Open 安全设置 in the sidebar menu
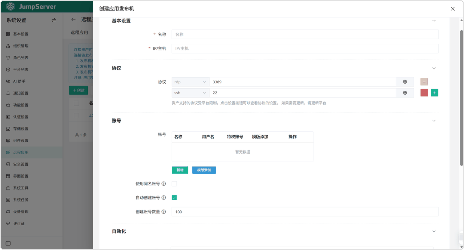The image size is (464, 250). coord(31,164)
